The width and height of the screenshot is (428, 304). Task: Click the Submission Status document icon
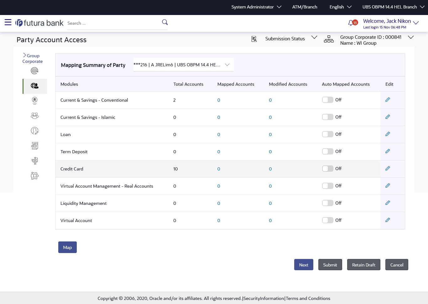(254, 39)
